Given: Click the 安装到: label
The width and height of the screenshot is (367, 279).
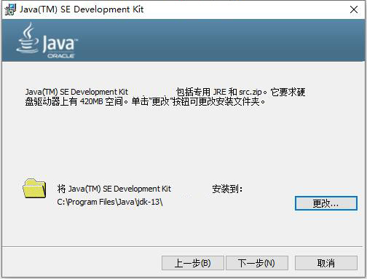Looking at the screenshot, I should tap(227, 189).
